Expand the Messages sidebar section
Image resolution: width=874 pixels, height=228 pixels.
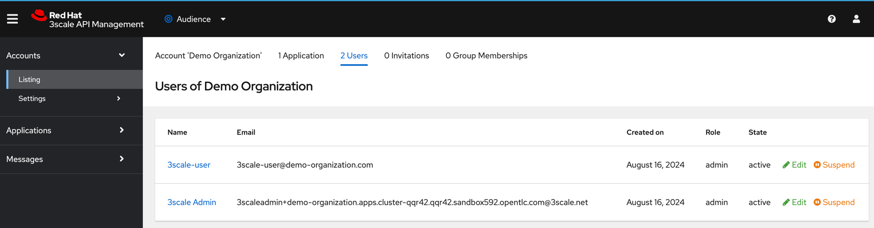pos(71,159)
